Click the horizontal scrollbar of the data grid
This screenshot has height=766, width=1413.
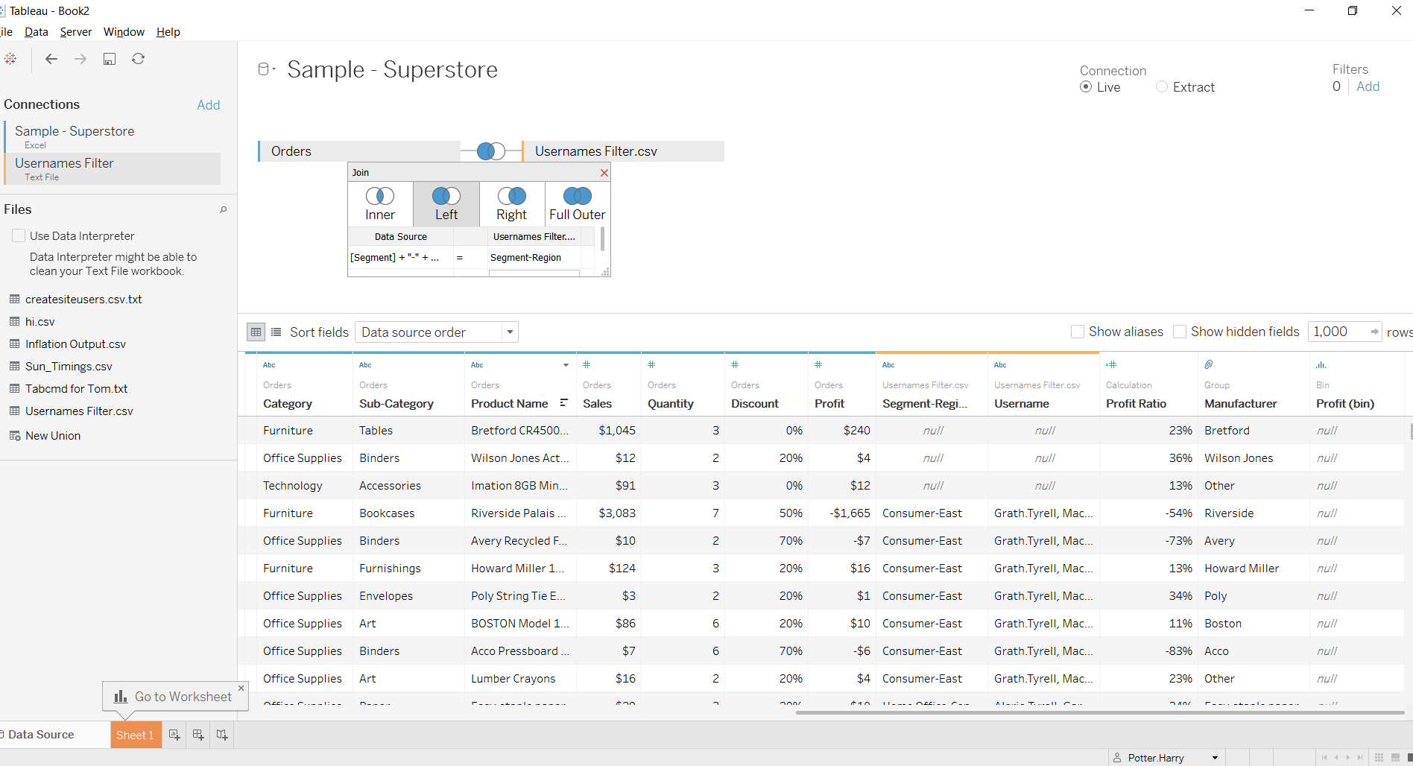[x=1100, y=712]
